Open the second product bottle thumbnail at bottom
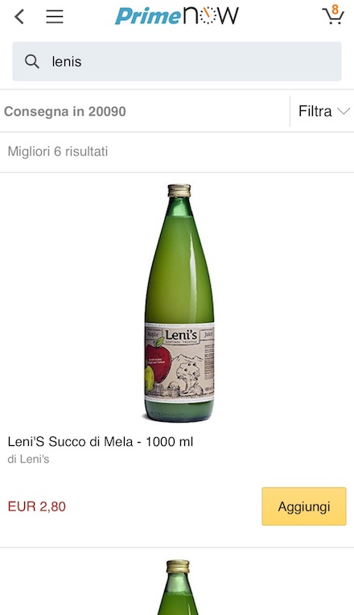This screenshot has height=615, width=354. pyautogui.click(x=178, y=587)
